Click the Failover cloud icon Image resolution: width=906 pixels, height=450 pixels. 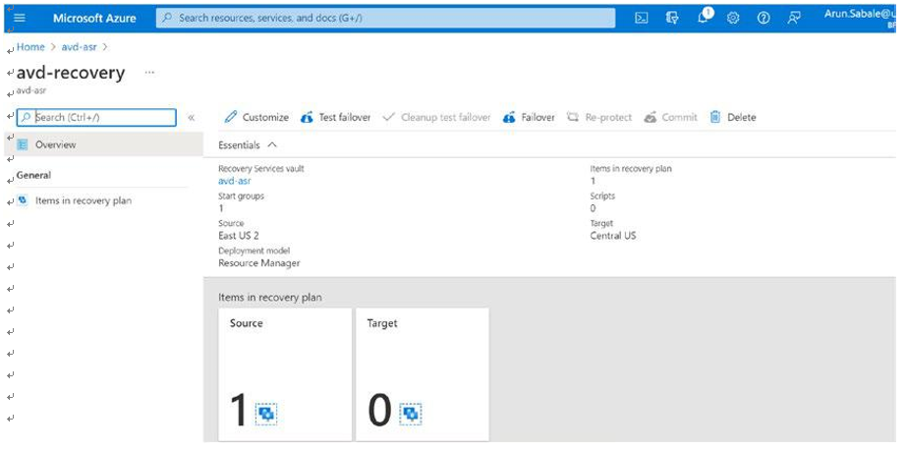coord(509,117)
